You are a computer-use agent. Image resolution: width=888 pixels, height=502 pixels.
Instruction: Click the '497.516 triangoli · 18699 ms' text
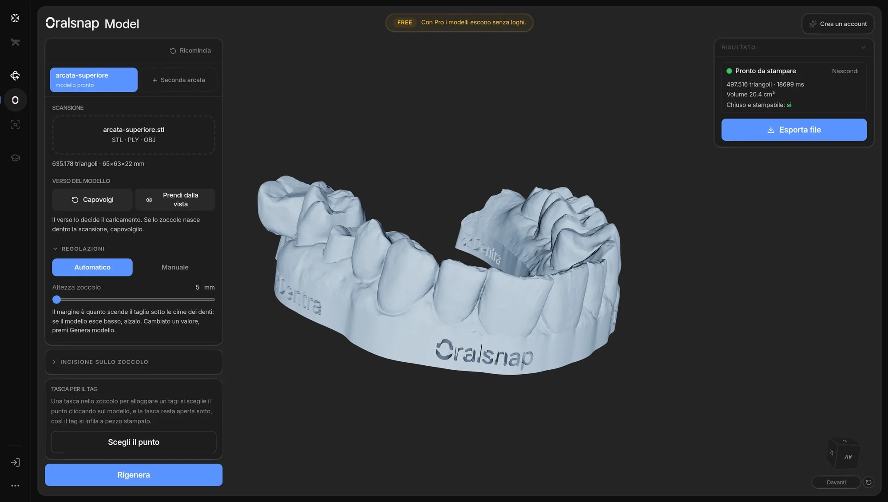tap(765, 84)
